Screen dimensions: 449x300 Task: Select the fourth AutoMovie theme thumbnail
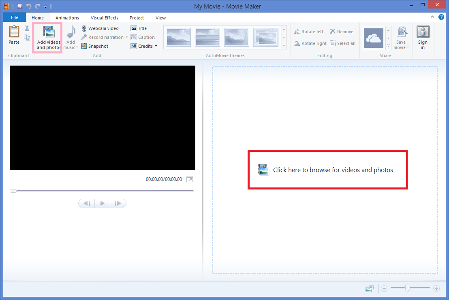[266, 37]
